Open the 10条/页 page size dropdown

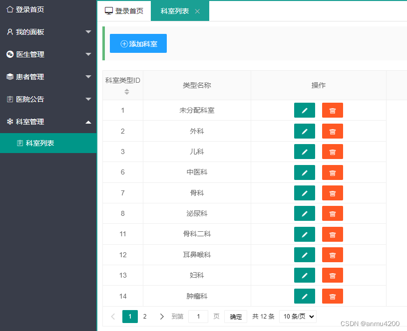pyautogui.click(x=298, y=316)
